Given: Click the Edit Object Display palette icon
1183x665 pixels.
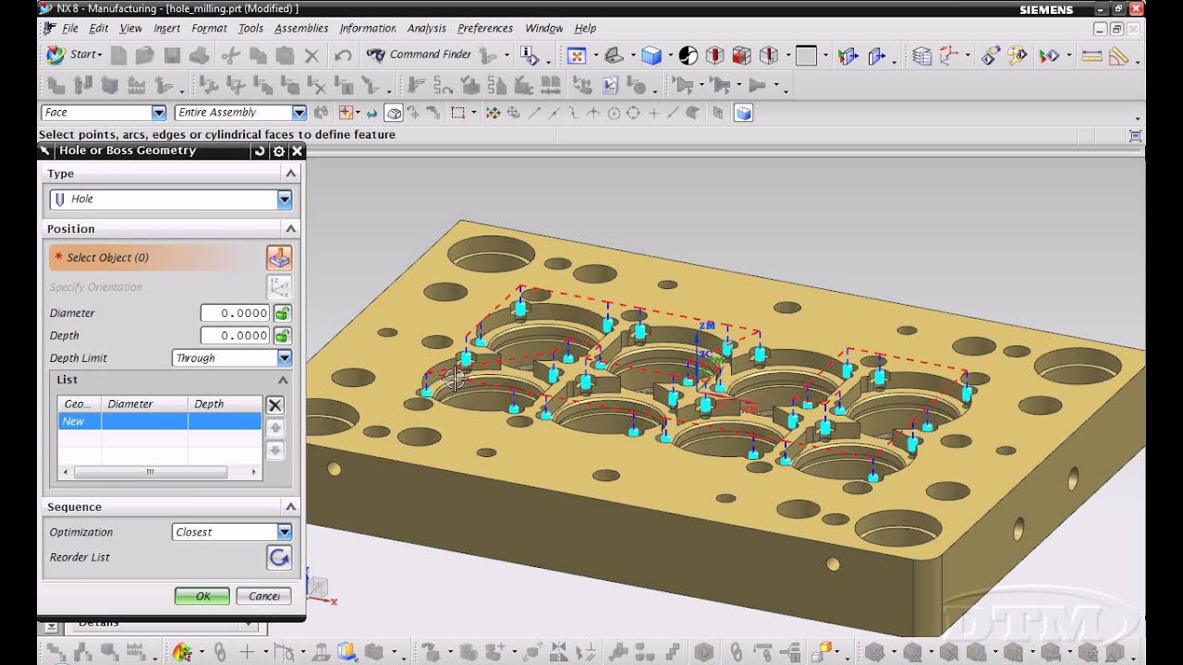Looking at the screenshot, I should pyautogui.click(x=1018, y=55).
